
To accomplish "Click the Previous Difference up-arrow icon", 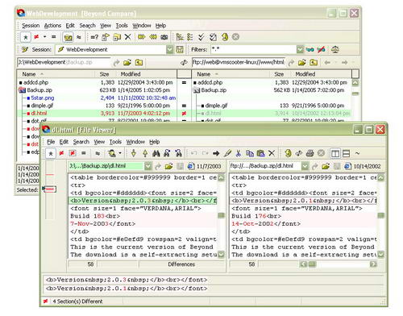I will click(145, 153).
